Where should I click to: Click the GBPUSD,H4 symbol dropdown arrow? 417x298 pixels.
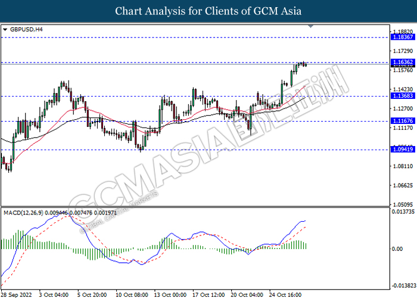click(x=5, y=30)
